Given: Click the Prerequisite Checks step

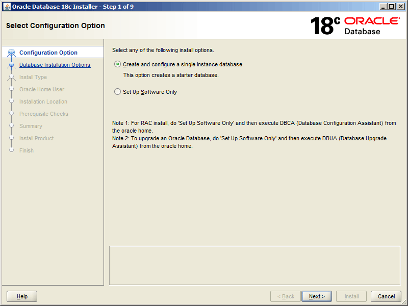Looking at the screenshot, I should [44, 114].
